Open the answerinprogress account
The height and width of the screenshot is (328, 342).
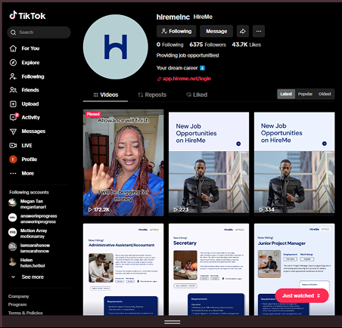tap(33, 218)
